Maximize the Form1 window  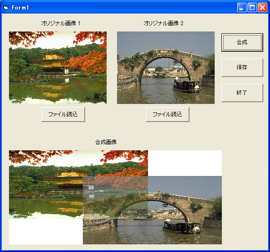click(252, 8)
